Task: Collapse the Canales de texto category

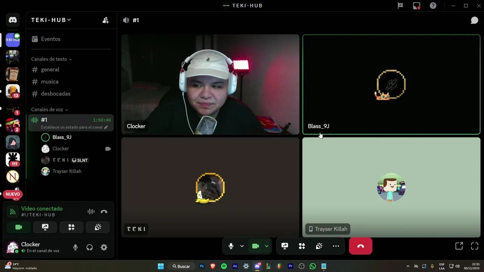Action: pos(51,59)
